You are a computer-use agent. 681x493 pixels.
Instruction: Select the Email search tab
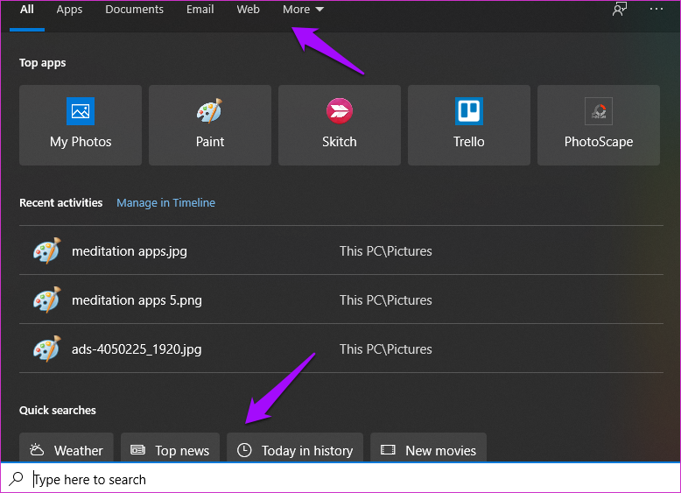(x=200, y=10)
